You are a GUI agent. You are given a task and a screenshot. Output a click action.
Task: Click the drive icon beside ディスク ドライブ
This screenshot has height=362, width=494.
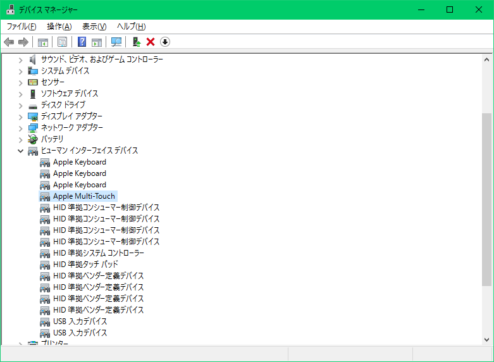(x=33, y=106)
